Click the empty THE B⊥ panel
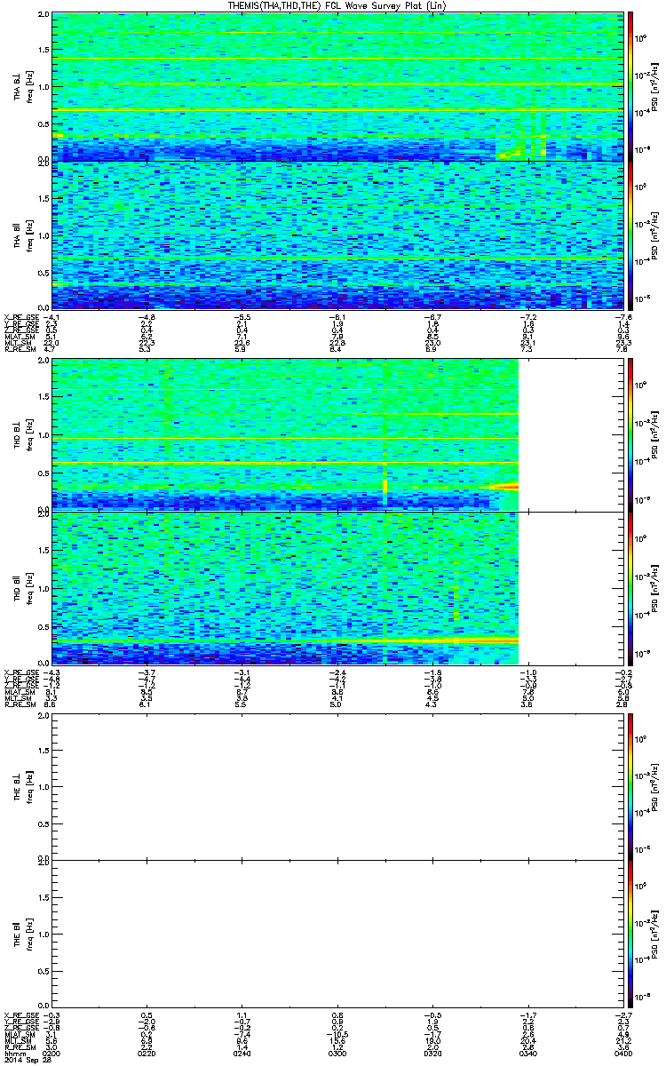666x1066 pixels. tap(337, 786)
